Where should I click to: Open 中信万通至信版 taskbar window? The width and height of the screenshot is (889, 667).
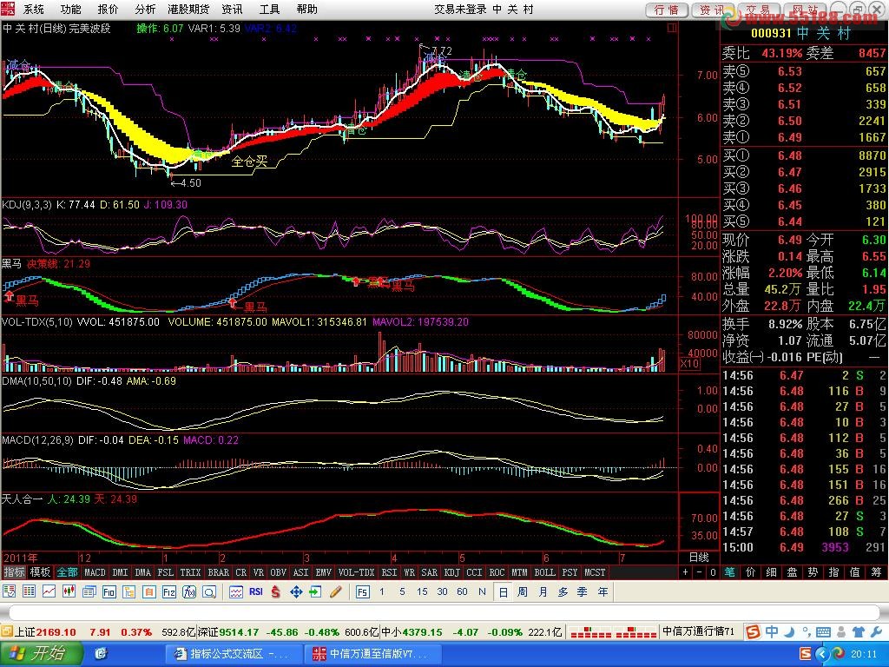coord(372,654)
